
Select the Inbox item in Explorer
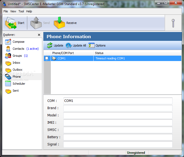tap(16, 63)
